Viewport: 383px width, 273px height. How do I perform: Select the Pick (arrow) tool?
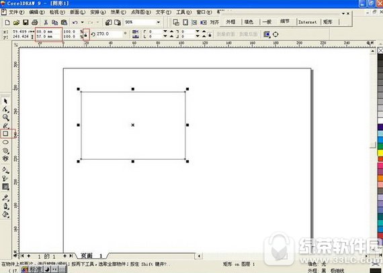click(5, 101)
